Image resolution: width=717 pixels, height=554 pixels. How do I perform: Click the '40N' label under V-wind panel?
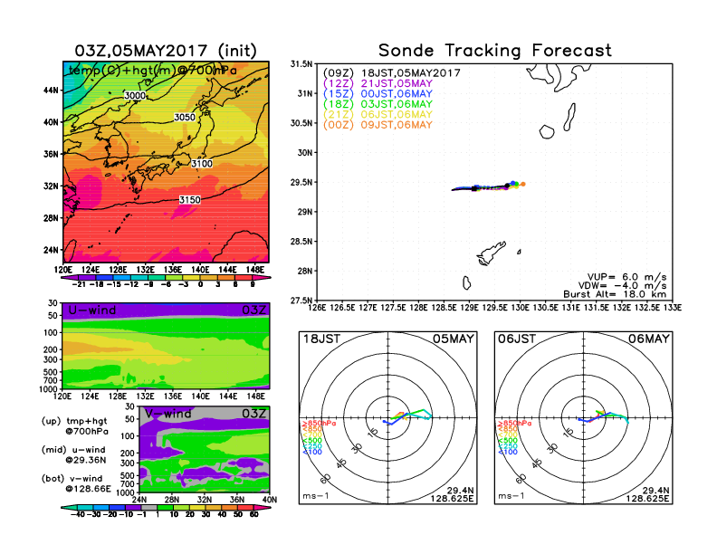point(270,500)
